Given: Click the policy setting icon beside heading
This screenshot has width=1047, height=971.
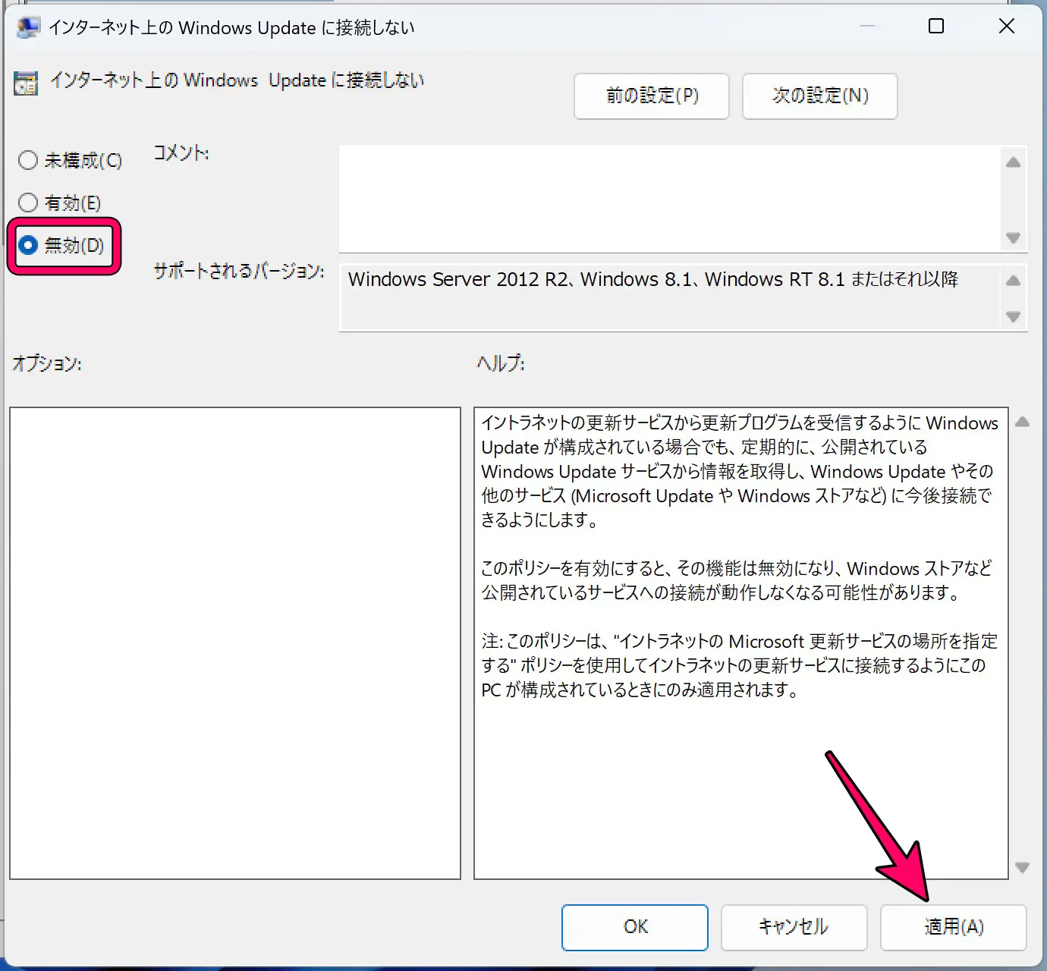Looking at the screenshot, I should pos(26,83).
